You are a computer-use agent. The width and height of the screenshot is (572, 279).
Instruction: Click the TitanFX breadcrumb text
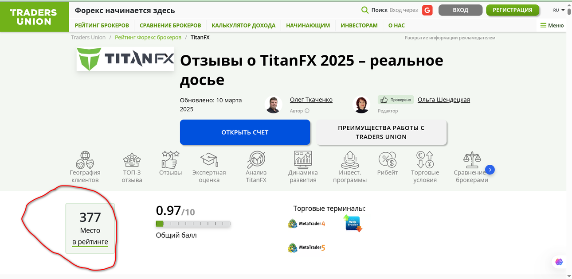[x=200, y=37]
